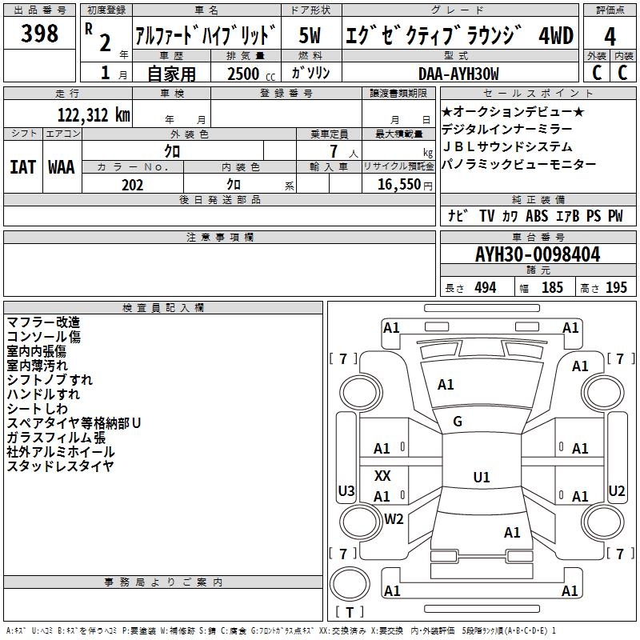This screenshot has height=640, width=640.
Task: Click the G marker on the windshield
Action: point(458,422)
